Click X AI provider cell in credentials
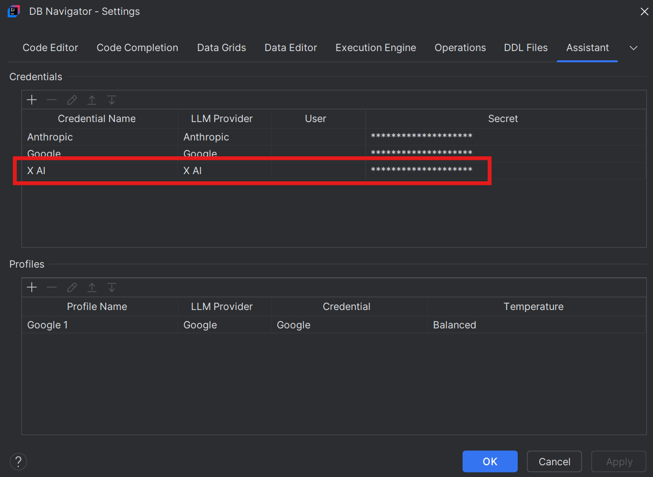 pyautogui.click(x=225, y=171)
